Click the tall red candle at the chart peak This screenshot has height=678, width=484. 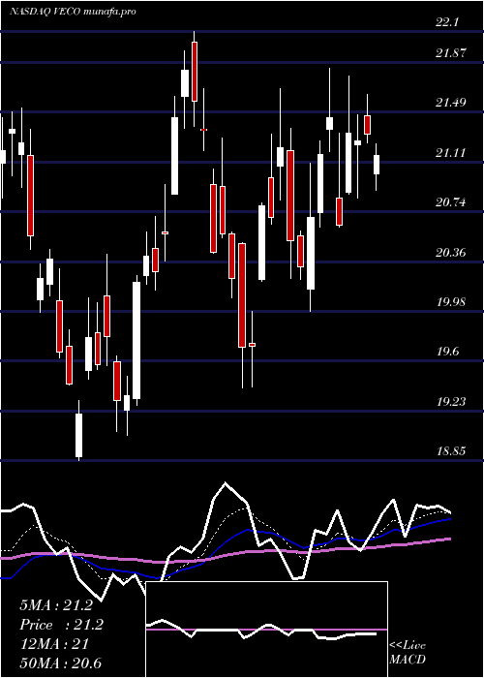195,72
